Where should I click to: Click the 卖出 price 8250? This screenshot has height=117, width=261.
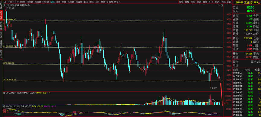coord(250,8)
